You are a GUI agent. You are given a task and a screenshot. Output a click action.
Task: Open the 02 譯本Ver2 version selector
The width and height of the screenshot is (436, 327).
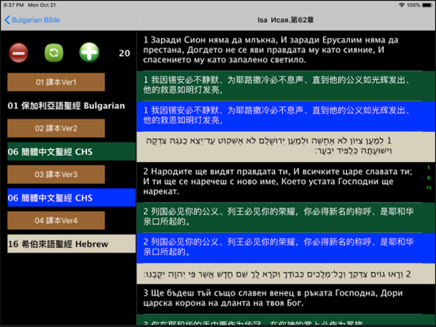[x=56, y=128]
